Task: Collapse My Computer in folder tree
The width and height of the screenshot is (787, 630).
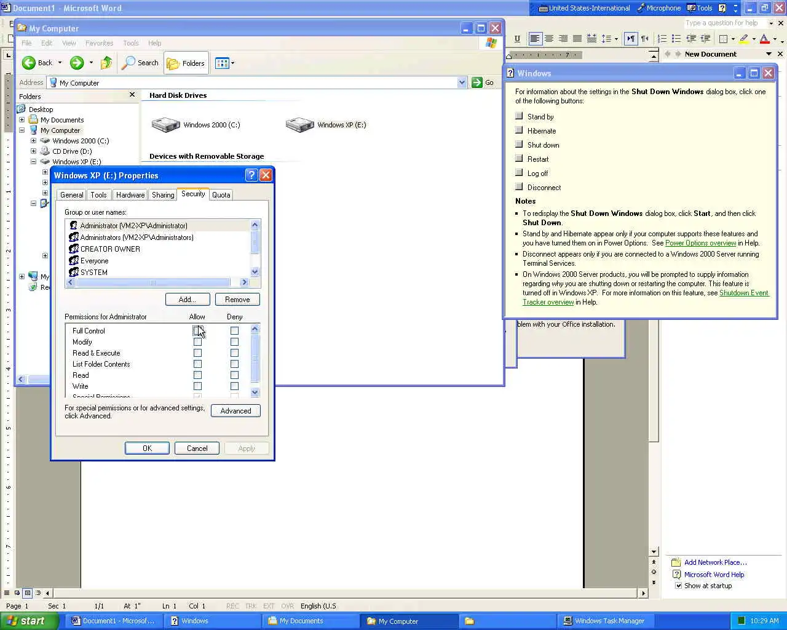Action: click(22, 130)
